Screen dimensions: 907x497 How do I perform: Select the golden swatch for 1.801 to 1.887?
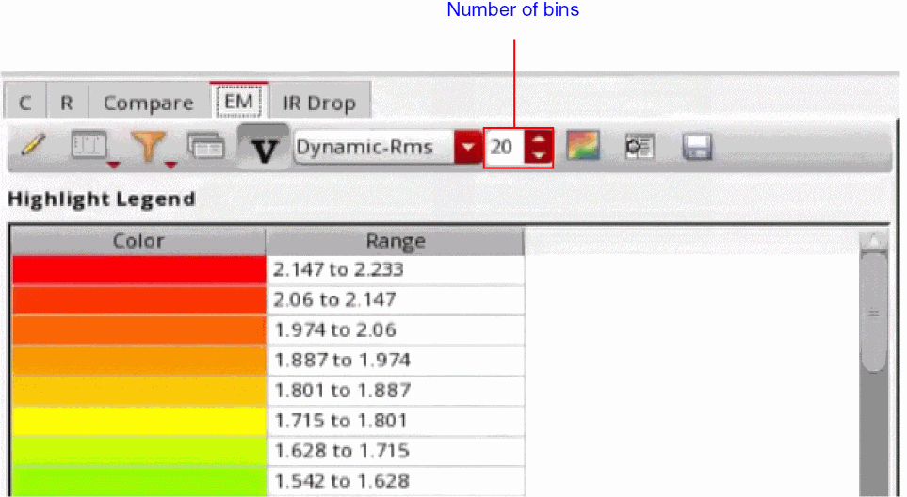click(138, 391)
